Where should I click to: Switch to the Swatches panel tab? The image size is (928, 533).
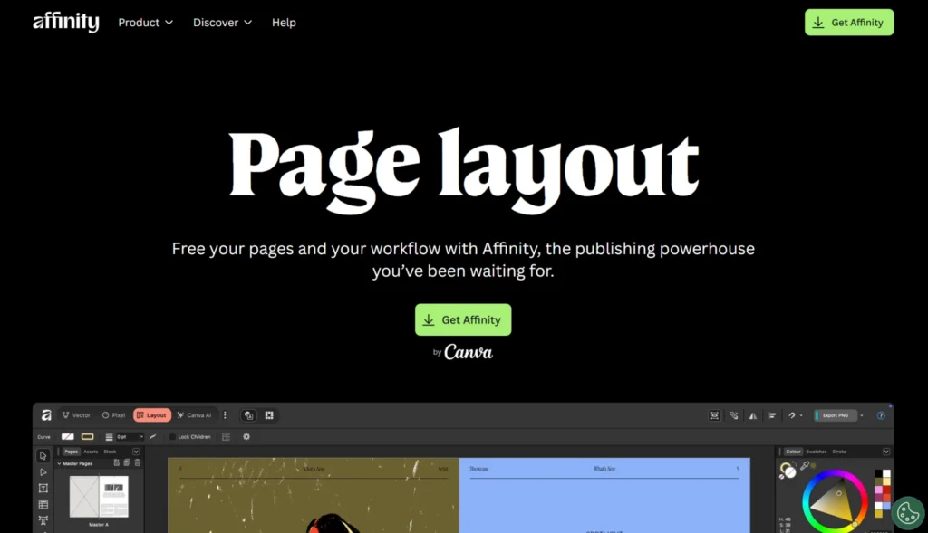(817, 452)
